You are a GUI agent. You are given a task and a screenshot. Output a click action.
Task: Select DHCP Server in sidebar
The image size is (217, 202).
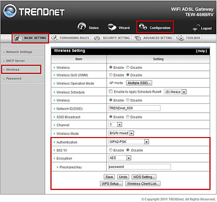[15, 61]
